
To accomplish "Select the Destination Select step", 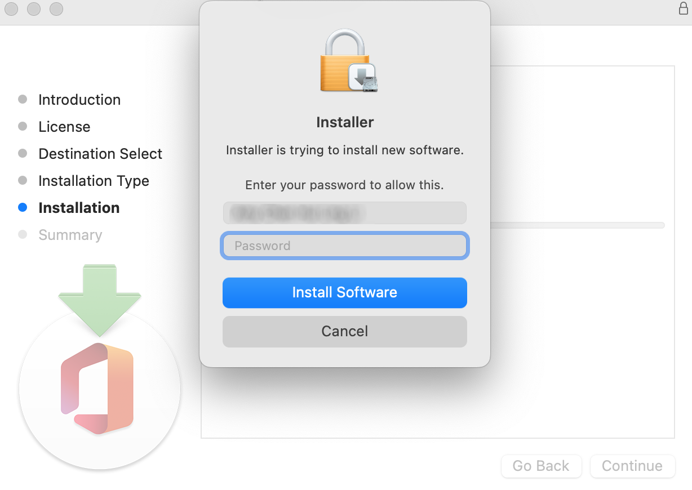I will click(x=100, y=154).
